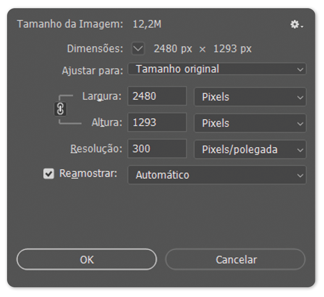The image size is (324, 297).
Task: Expand the Reamostrar method dropdown
Action: point(217,175)
